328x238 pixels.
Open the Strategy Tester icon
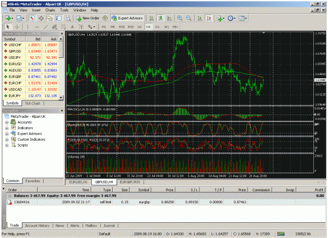tap(68, 18)
